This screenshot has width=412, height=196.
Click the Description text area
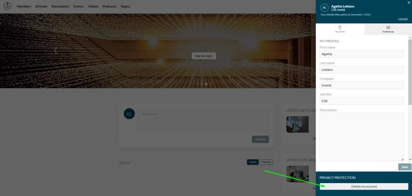(x=361, y=137)
